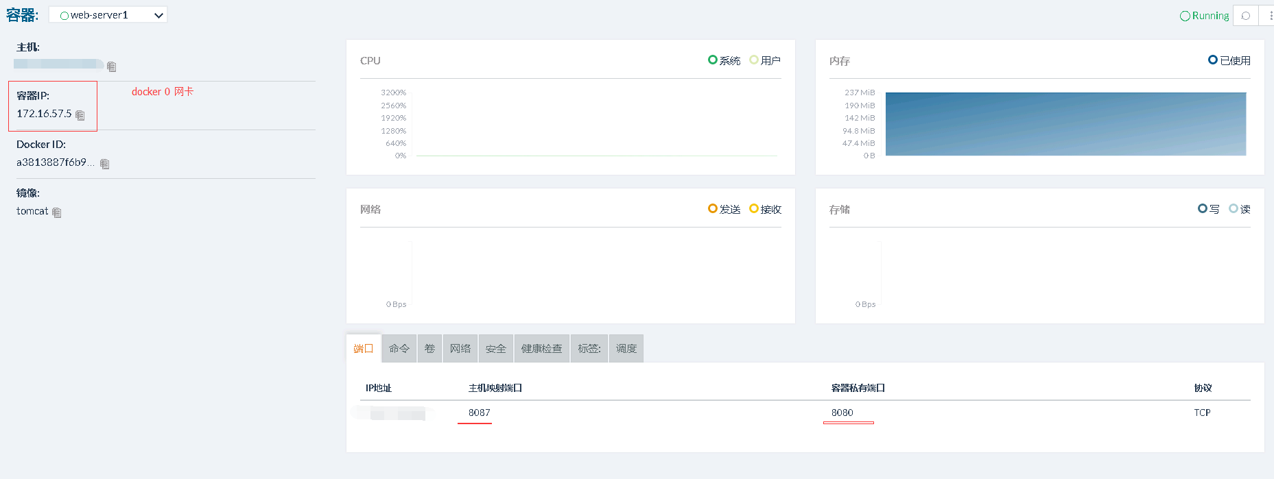Screen dimensions: 1274x479
Task: Open the 安全 tab
Action: point(496,348)
